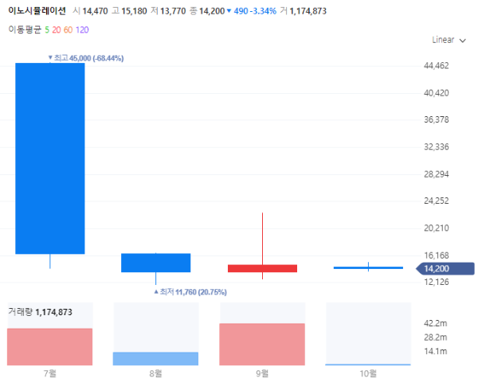Select the 8월 volume bar
The width and height of the screenshot is (478, 390).
coord(155,359)
